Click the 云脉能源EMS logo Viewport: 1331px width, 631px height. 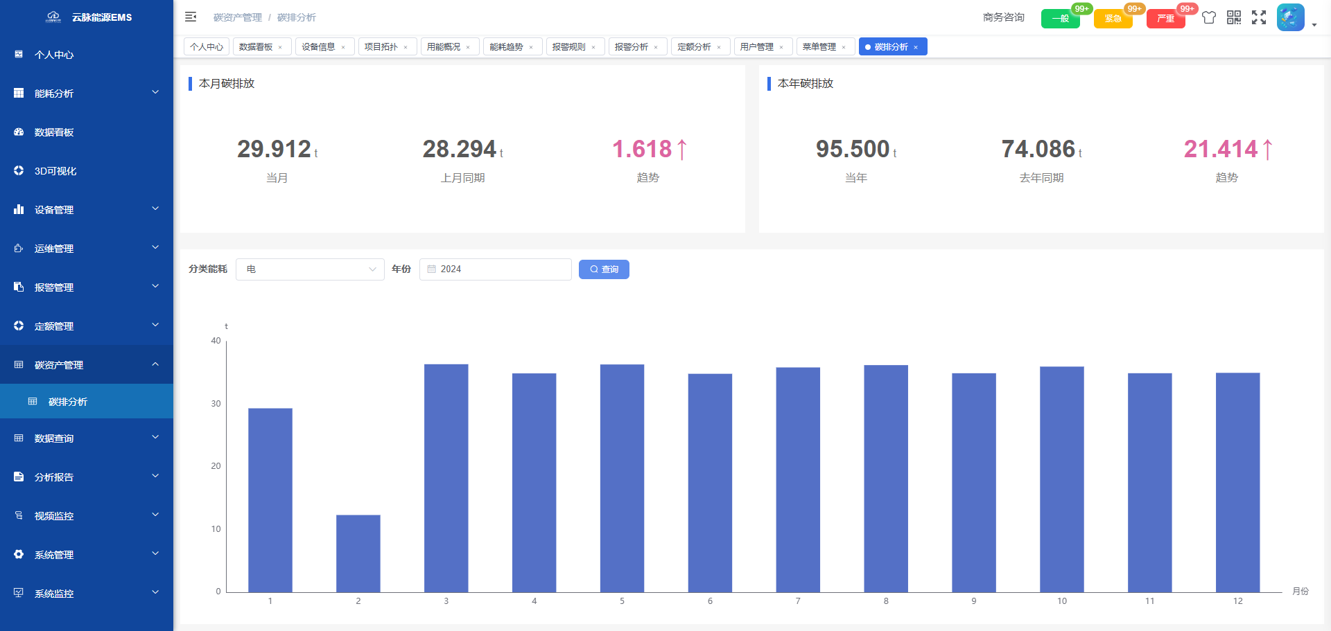(53, 17)
